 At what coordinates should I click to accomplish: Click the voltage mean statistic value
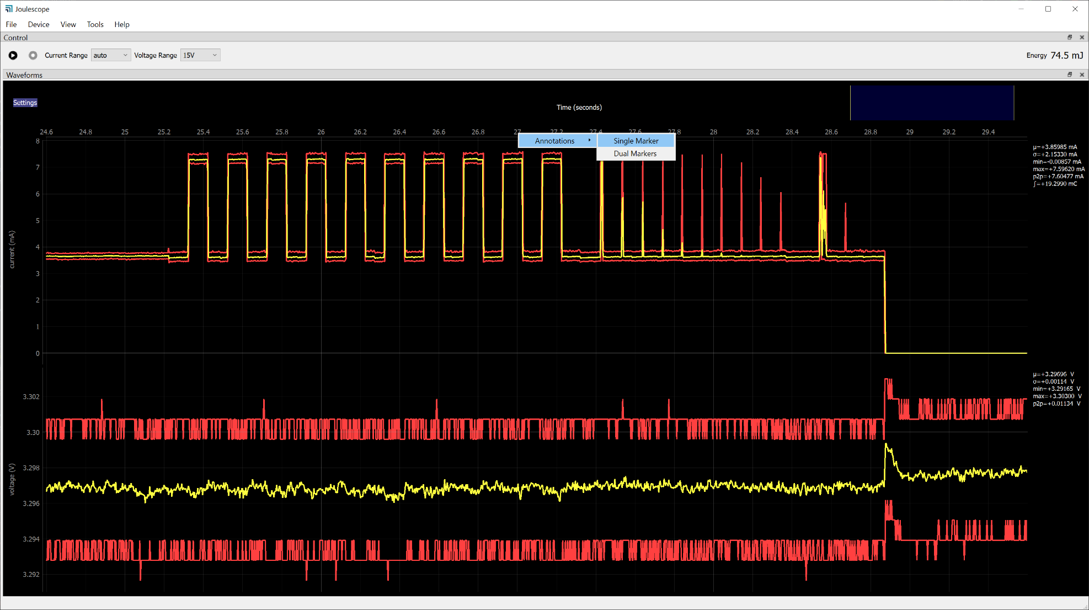tap(1053, 374)
